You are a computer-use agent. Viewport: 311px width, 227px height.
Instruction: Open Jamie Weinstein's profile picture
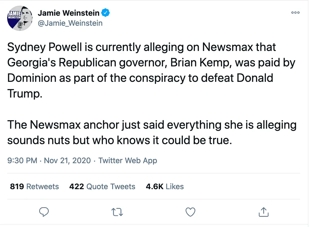[x=19, y=19]
